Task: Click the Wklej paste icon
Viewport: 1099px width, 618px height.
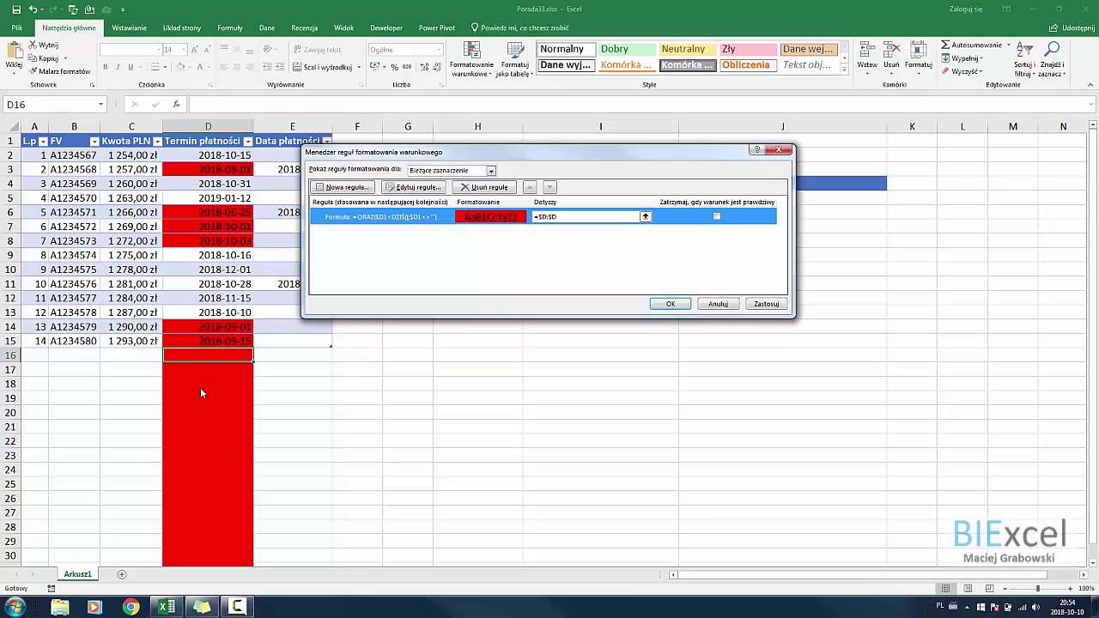Action: [x=14, y=50]
